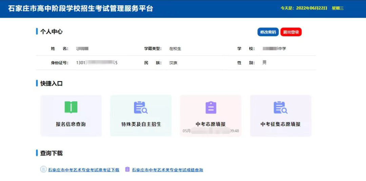Click the 学籍类型 label
366x181 pixels.
[x=152, y=49]
